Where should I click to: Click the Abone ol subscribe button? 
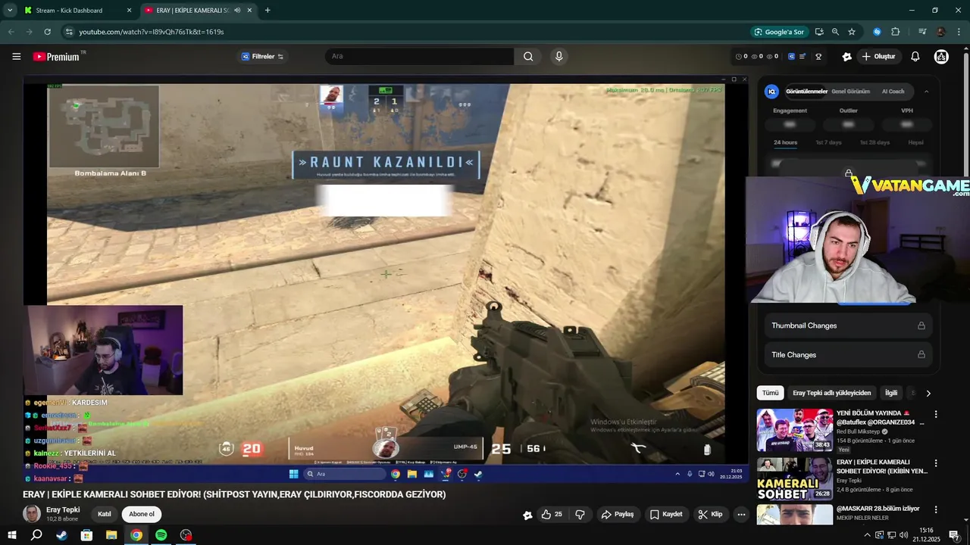tap(142, 515)
